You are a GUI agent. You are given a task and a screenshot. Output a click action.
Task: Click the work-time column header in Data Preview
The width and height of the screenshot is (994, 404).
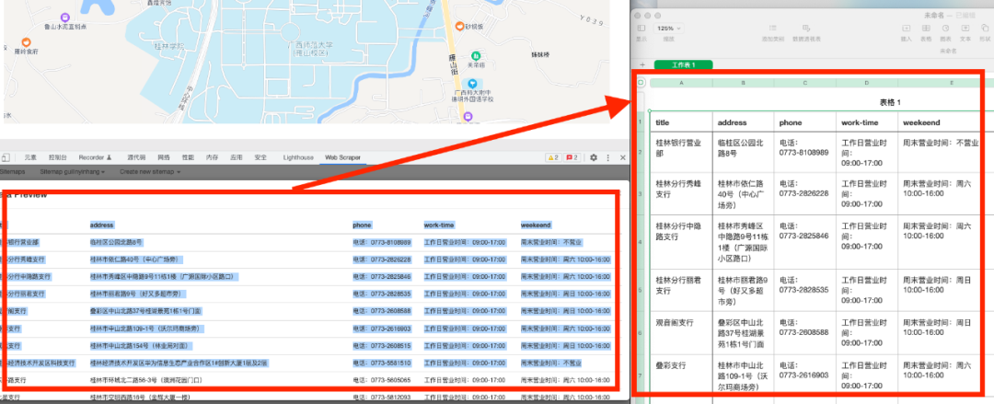point(439,225)
